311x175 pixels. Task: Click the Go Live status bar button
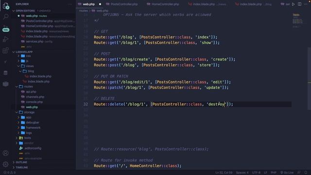click(287, 173)
